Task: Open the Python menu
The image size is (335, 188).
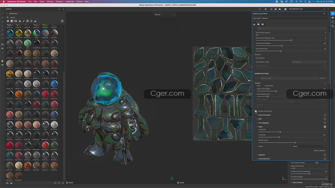Action: (x=80, y=2)
